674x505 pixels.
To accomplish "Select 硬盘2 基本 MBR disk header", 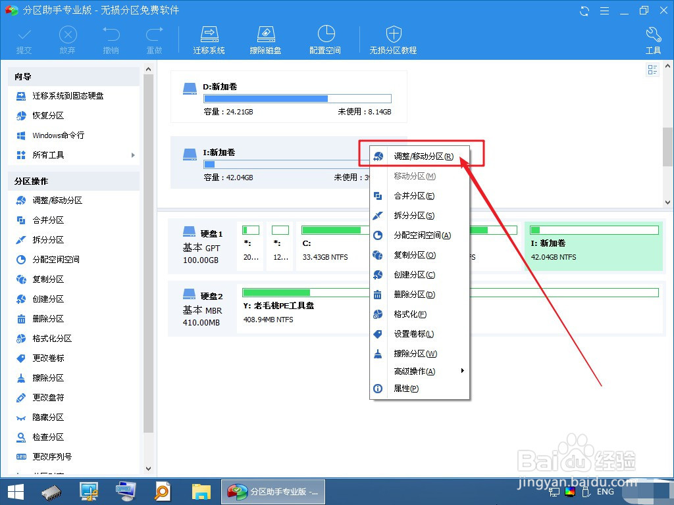I will point(202,308).
